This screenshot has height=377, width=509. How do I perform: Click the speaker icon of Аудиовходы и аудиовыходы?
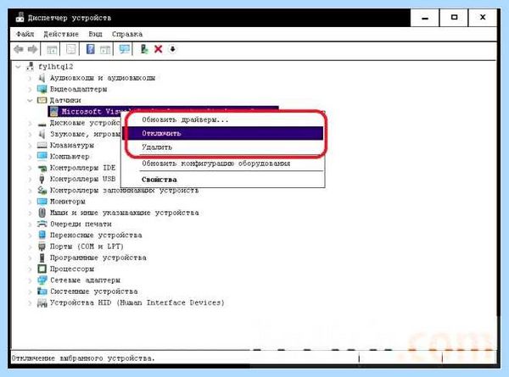pyautogui.click(x=42, y=78)
